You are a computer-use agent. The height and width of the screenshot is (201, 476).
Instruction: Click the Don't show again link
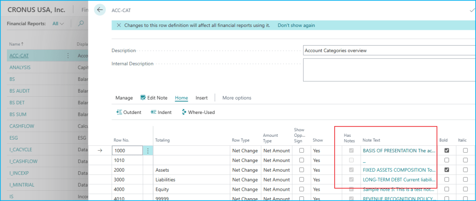pyautogui.click(x=296, y=26)
